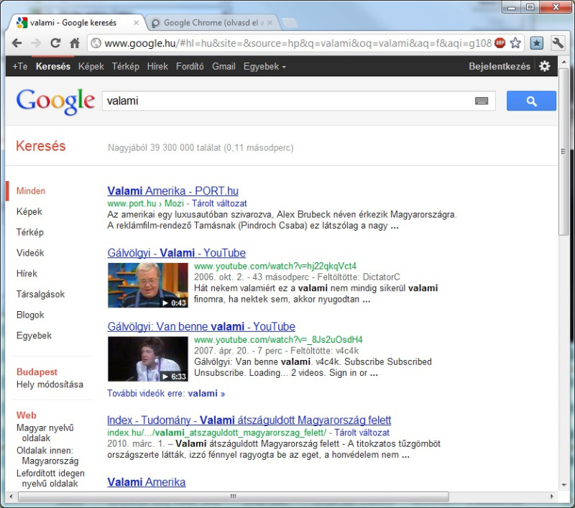
Task: Open Tárolt változat for port.hu result
Action: click(219, 203)
